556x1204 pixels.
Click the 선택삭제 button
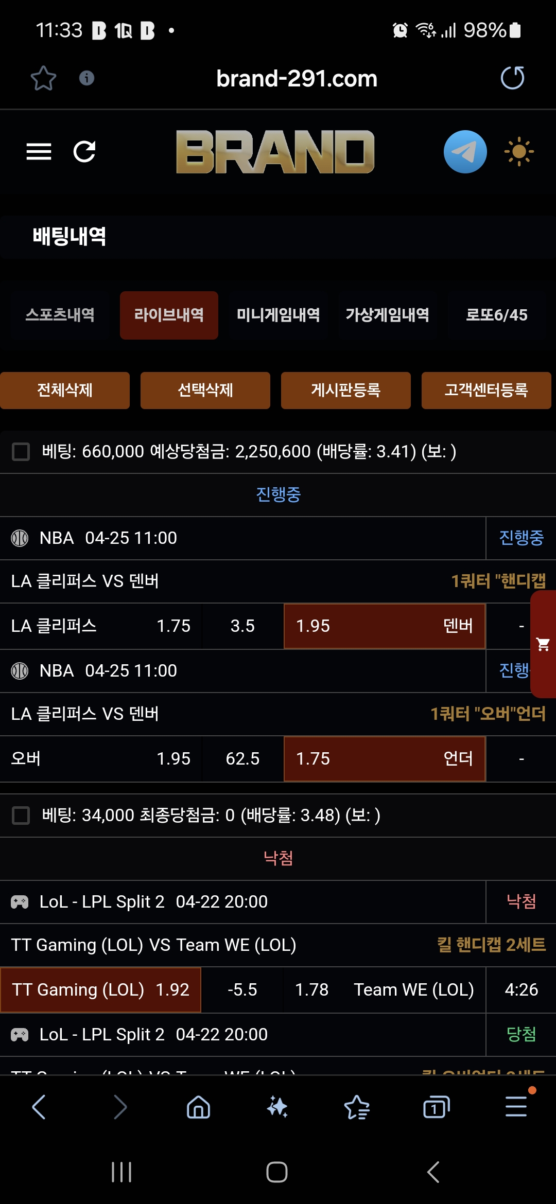(x=205, y=391)
